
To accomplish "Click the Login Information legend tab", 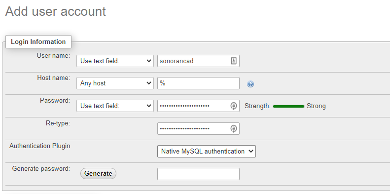I will [38, 41].
